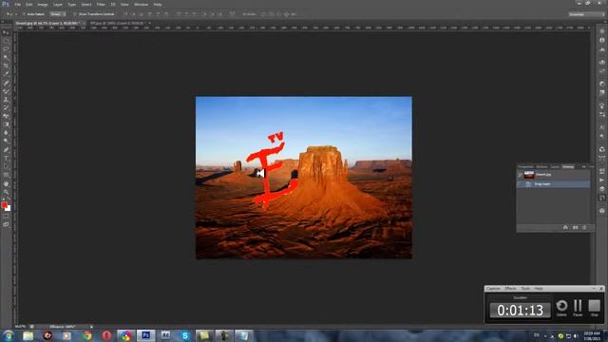
Task: Select the Lasso tool
Action: (x=6, y=49)
